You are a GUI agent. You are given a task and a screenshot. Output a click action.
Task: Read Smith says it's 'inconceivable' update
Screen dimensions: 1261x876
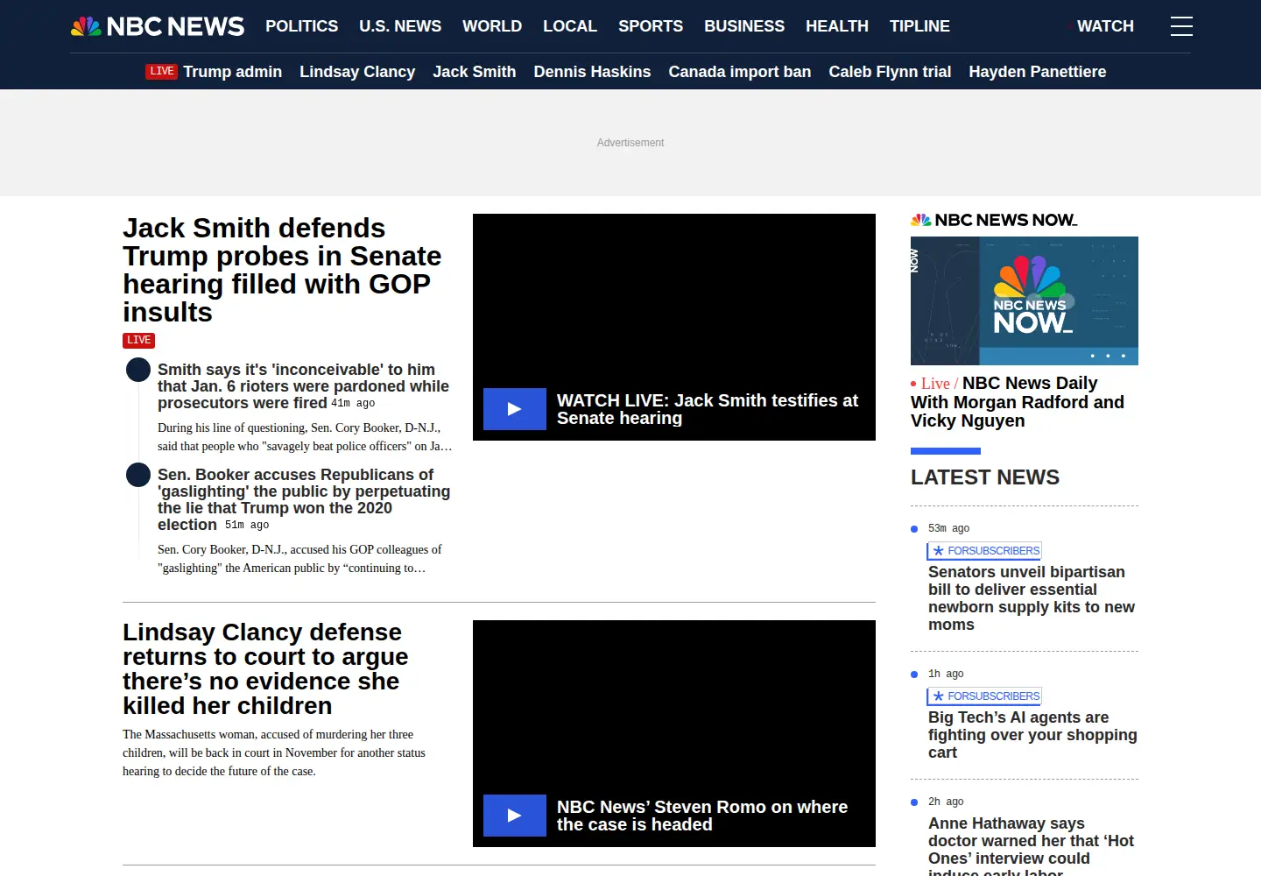point(303,386)
